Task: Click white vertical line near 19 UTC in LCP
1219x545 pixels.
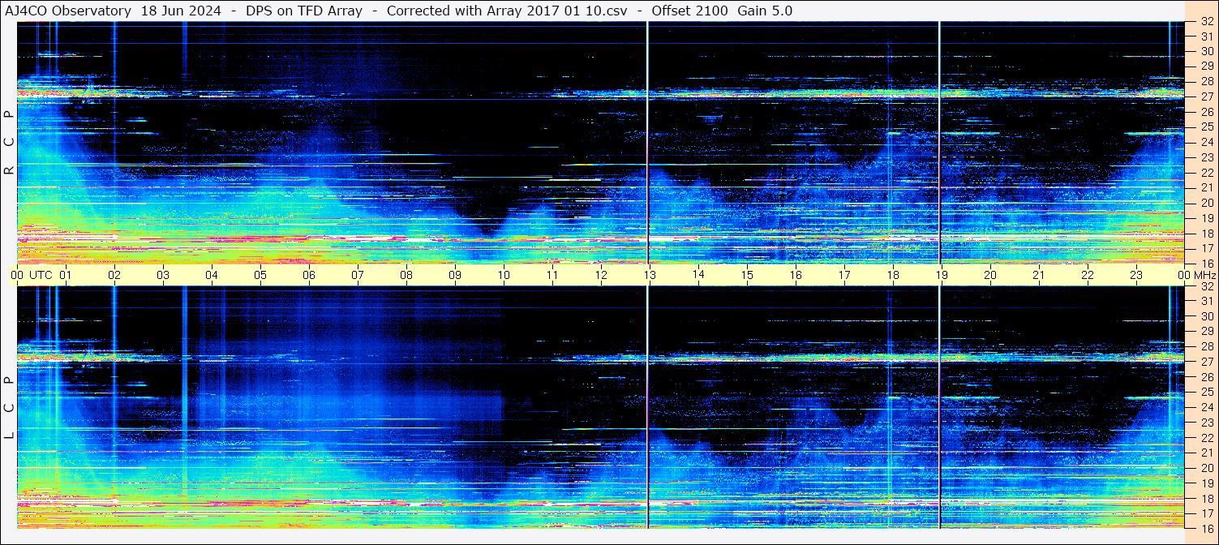Action: click(x=939, y=406)
